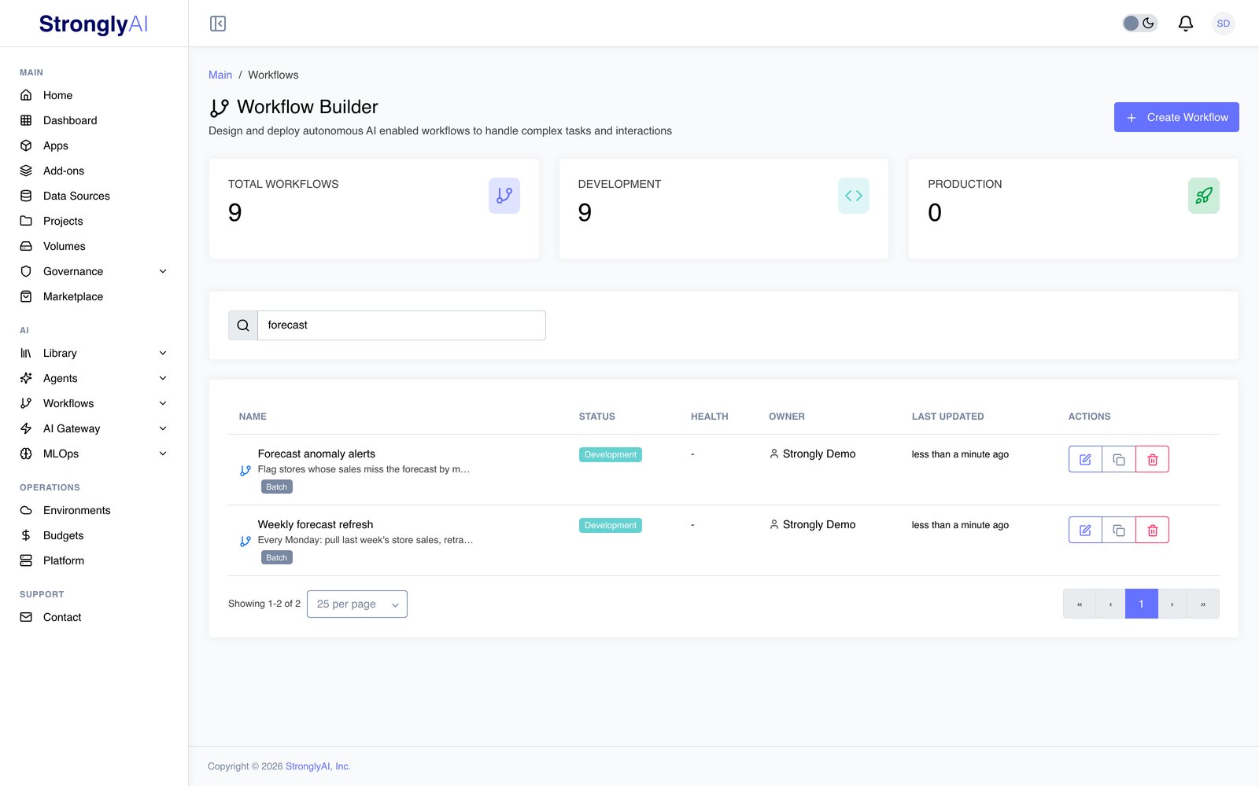Click the NAME column header
Image resolution: width=1259 pixels, height=786 pixels.
pos(253,417)
